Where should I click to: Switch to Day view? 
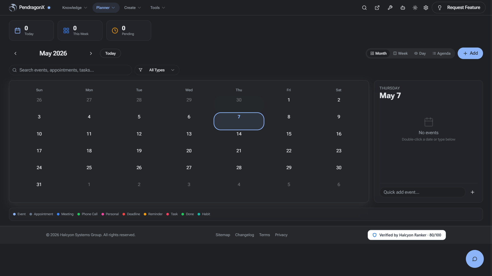point(420,53)
